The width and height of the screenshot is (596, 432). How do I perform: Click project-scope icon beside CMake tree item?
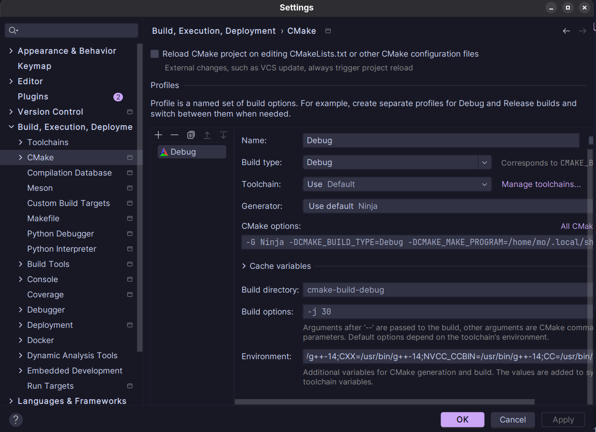(130, 157)
